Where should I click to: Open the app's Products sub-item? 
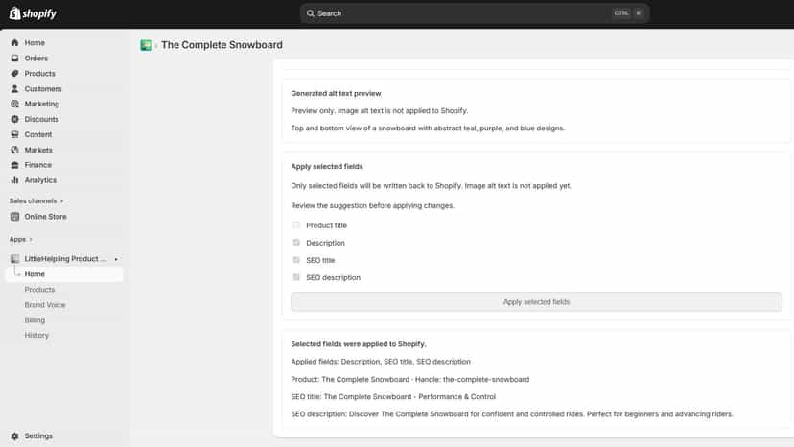pos(39,290)
